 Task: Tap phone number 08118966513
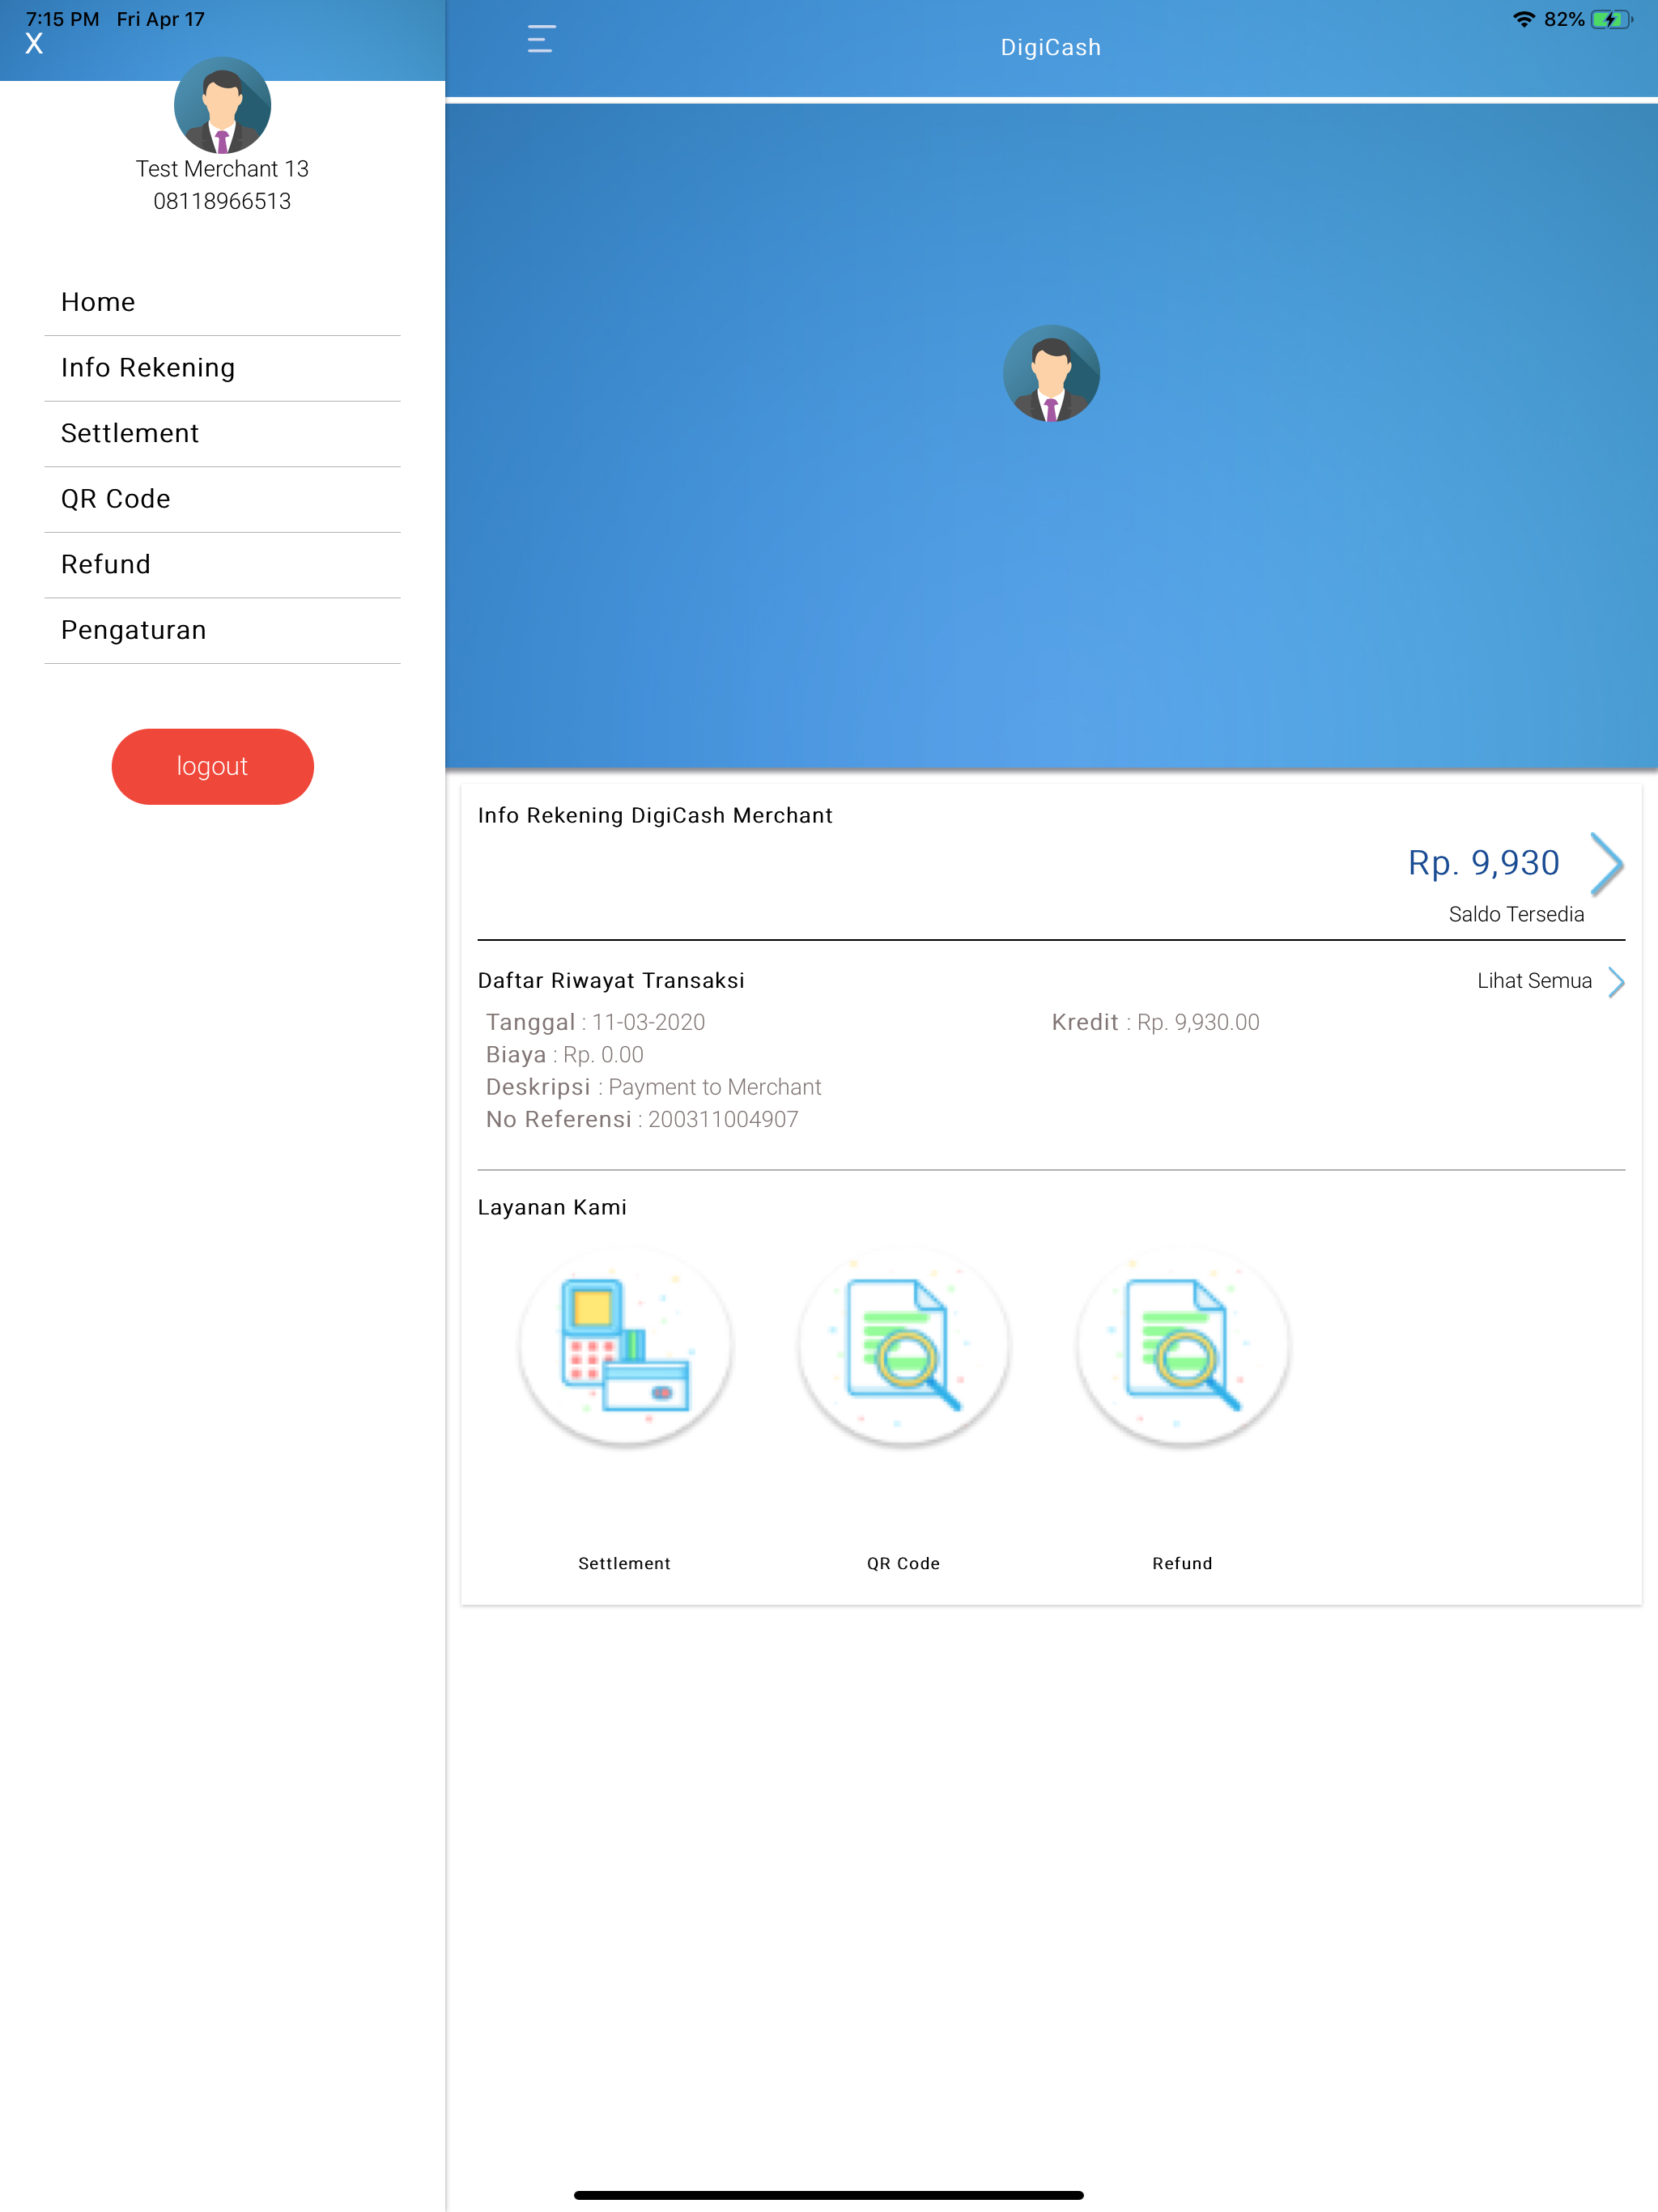tap(222, 201)
